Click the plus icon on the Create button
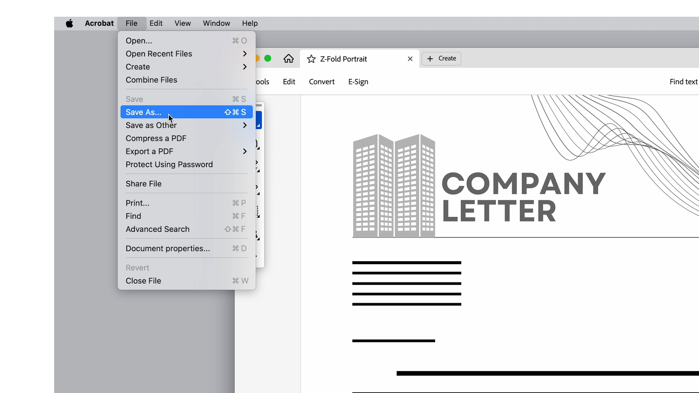The height and width of the screenshot is (393, 699). 430,59
